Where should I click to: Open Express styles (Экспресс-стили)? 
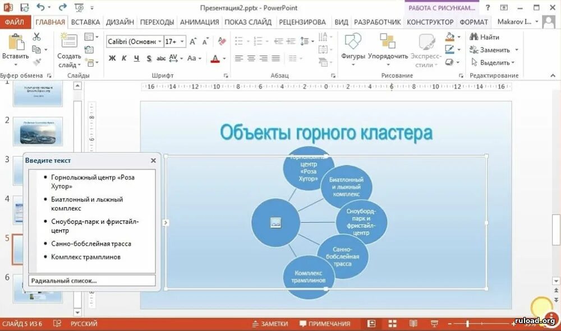coord(426,50)
